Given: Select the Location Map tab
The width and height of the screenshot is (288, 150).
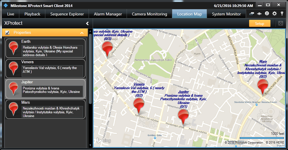Looking at the screenshot, I should point(189,14).
